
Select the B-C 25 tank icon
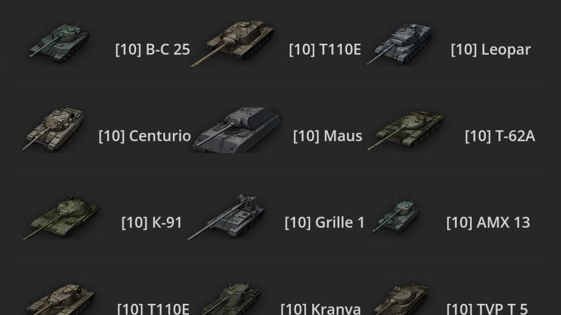(59, 41)
